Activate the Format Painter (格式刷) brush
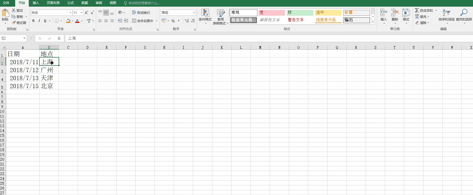The height and width of the screenshot is (195, 473). [19, 23]
